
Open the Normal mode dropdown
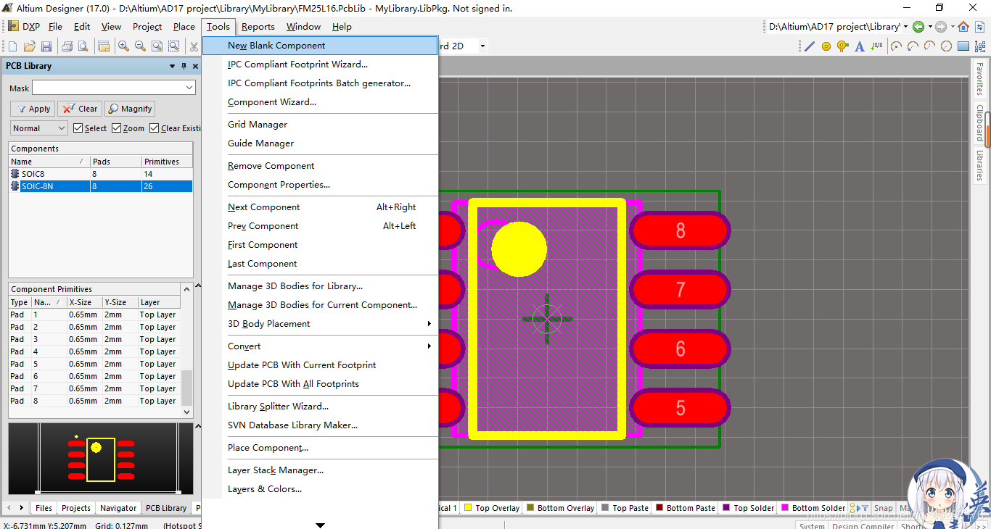[x=39, y=128]
